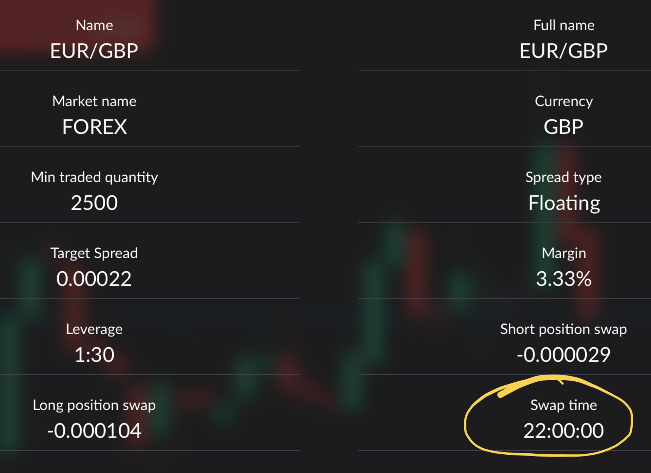This screenshot has width=651, height=473.
Task: Click the Currency label
Action: [x=564, y=102]
